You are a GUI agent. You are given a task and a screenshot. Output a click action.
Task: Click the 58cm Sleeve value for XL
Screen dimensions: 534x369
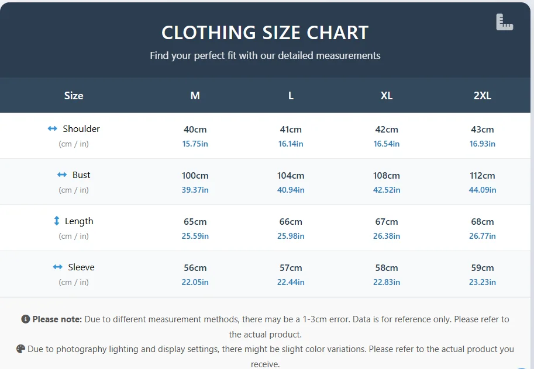coord(387,267)
